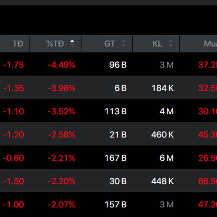Click the 96 B value cell
This screenshot has width=217, height=217.
[118, 65]
